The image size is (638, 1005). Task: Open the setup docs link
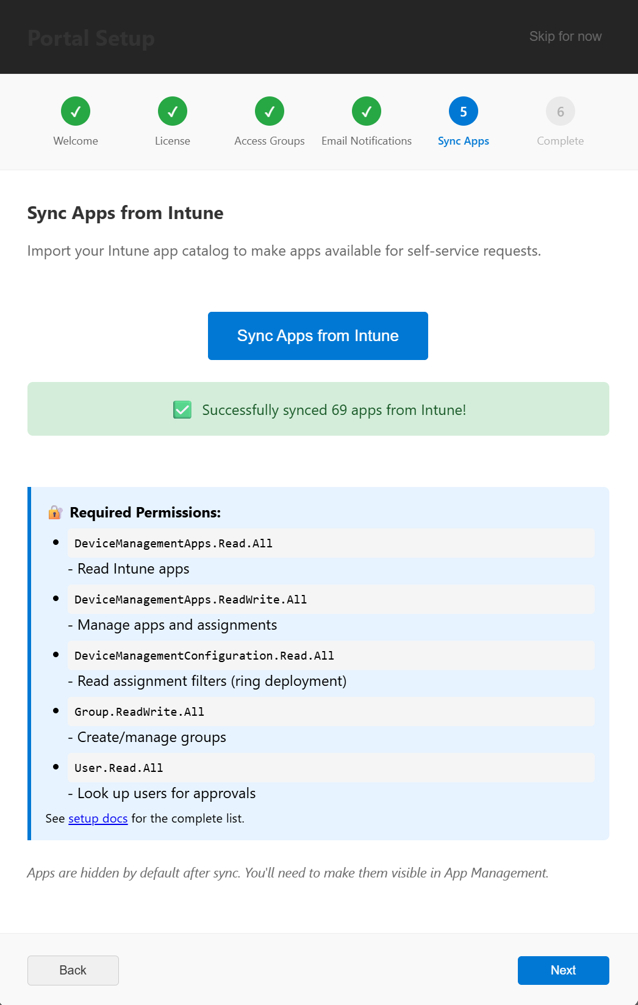point(98,818)
